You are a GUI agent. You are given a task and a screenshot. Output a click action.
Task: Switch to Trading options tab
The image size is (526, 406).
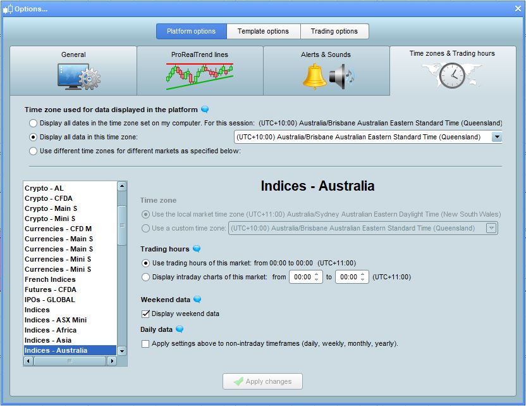[334, 31]
